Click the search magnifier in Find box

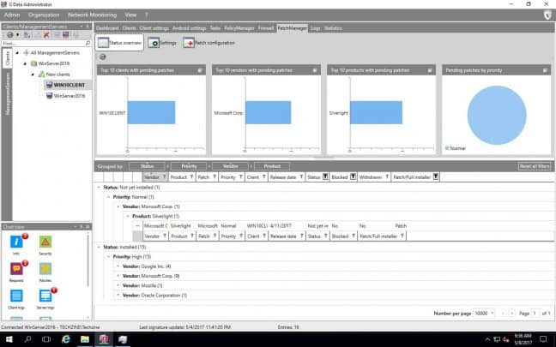pyautogui.click(x=88, y=43)
